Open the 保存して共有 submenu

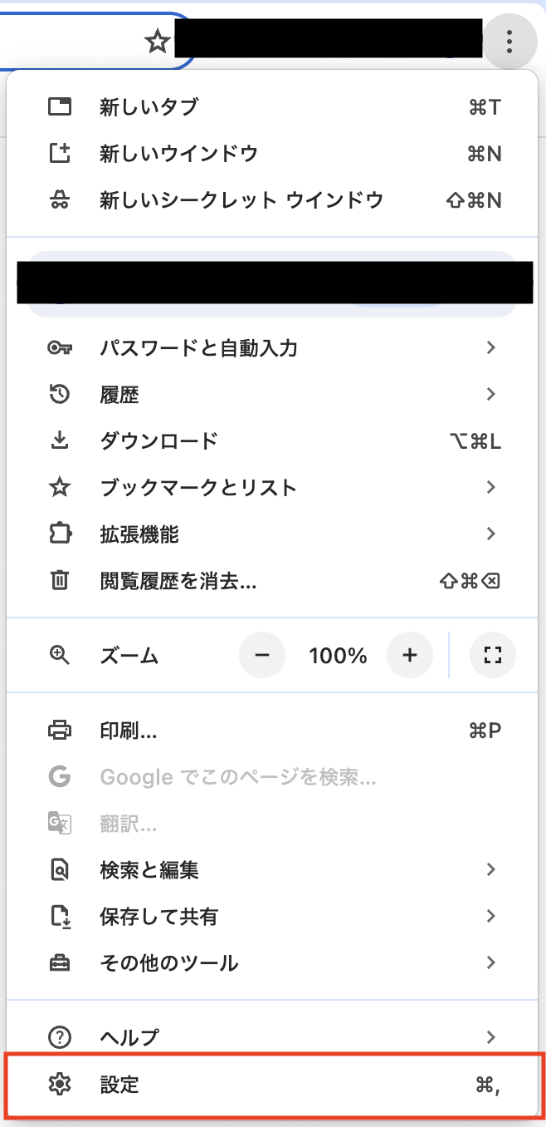158,917
